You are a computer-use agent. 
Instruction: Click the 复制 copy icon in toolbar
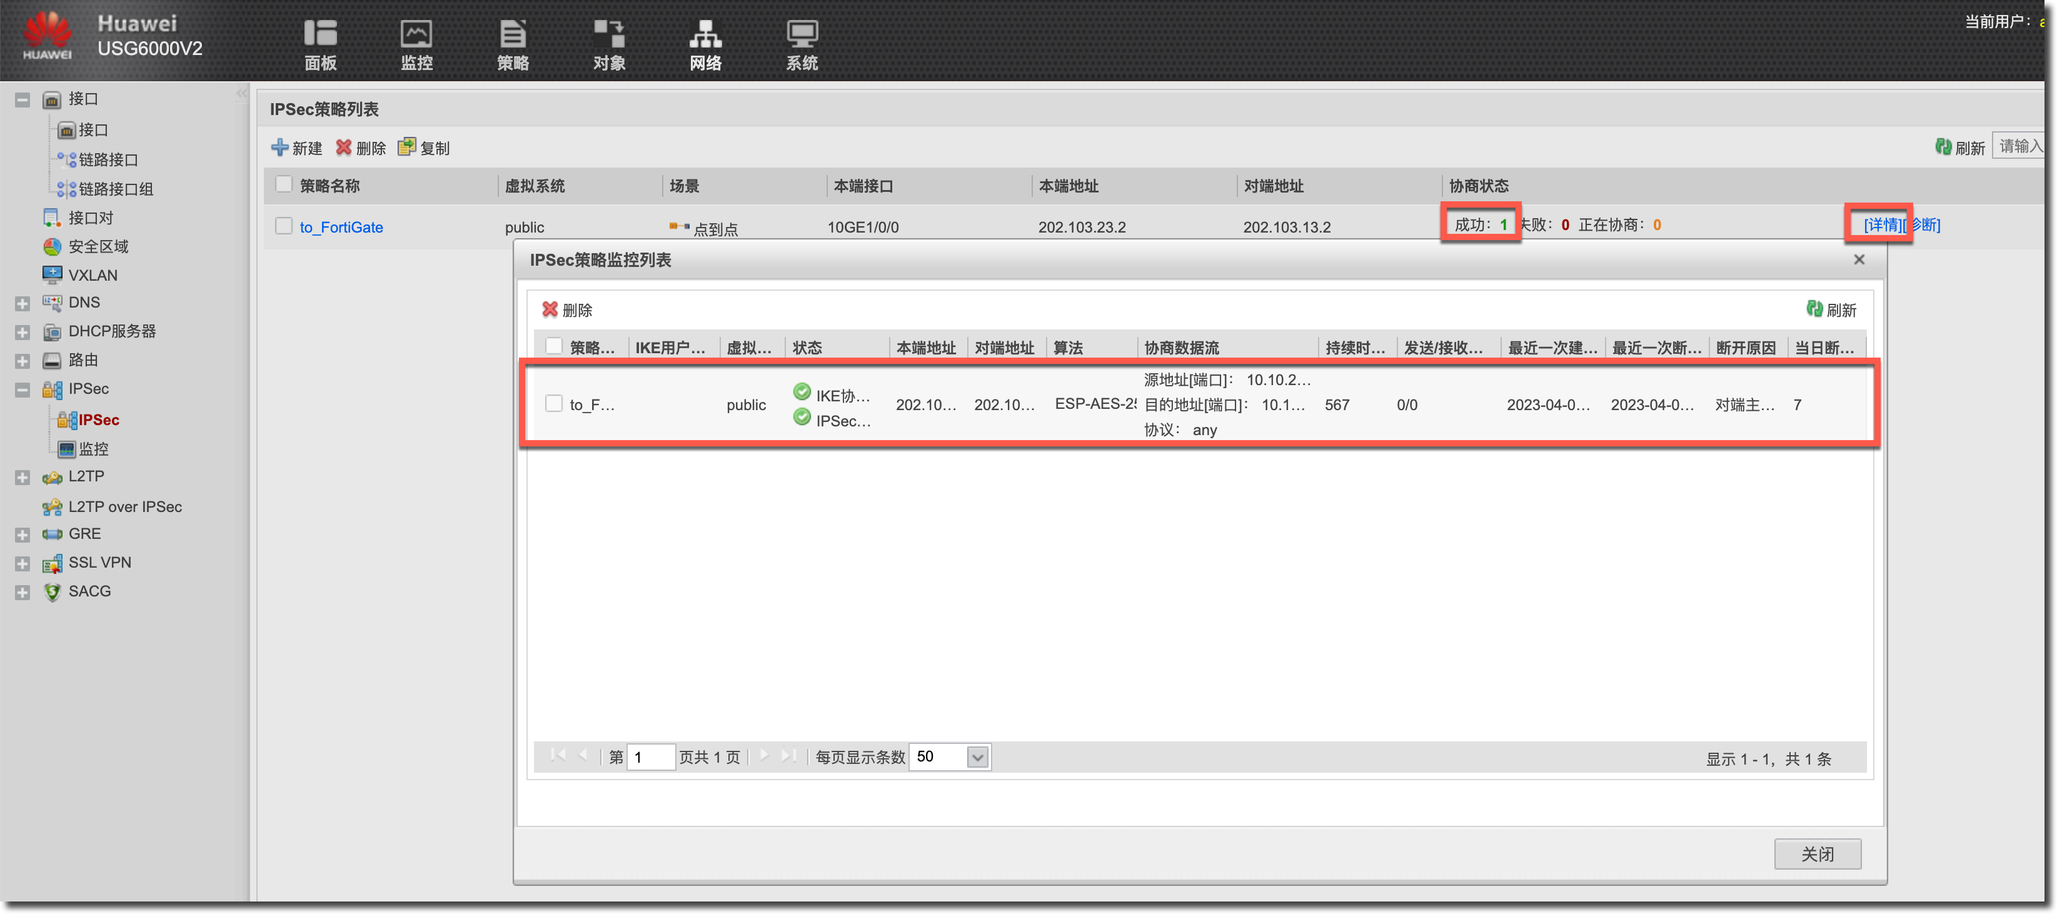(407, 147)
